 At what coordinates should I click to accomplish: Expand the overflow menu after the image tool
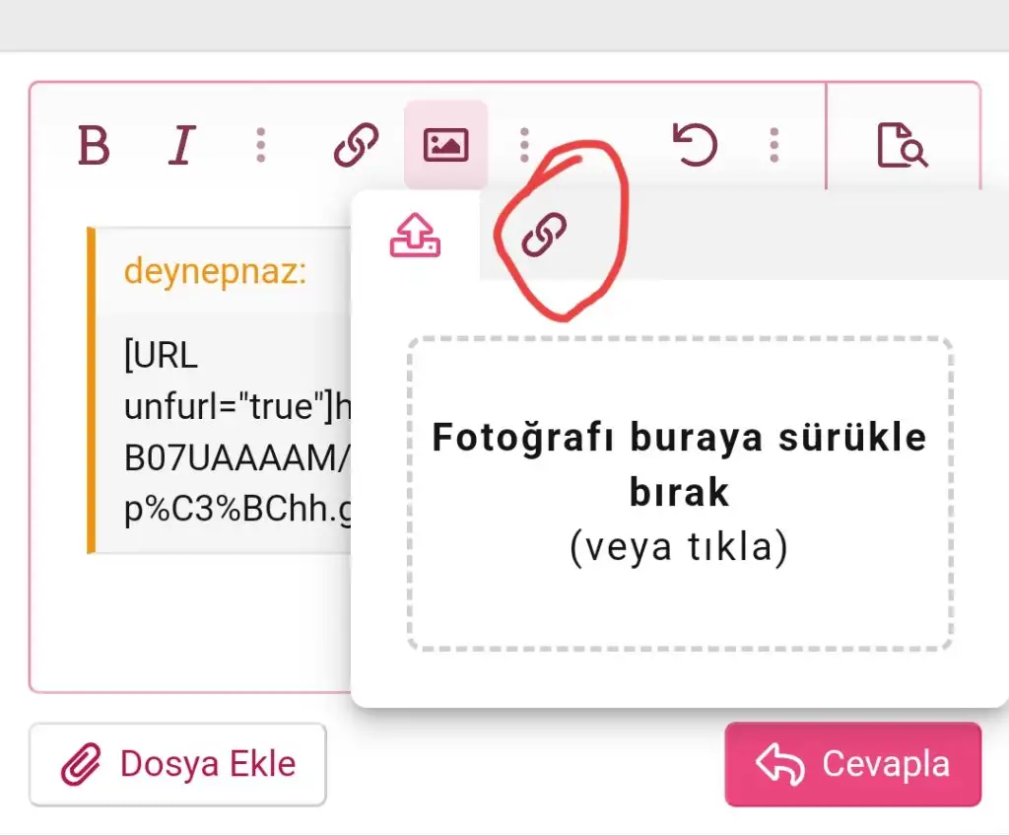pos(525,144)
